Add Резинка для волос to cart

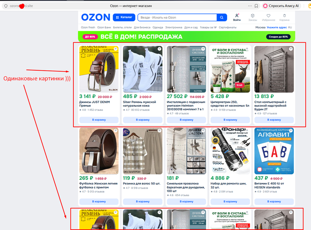point(143,202)
